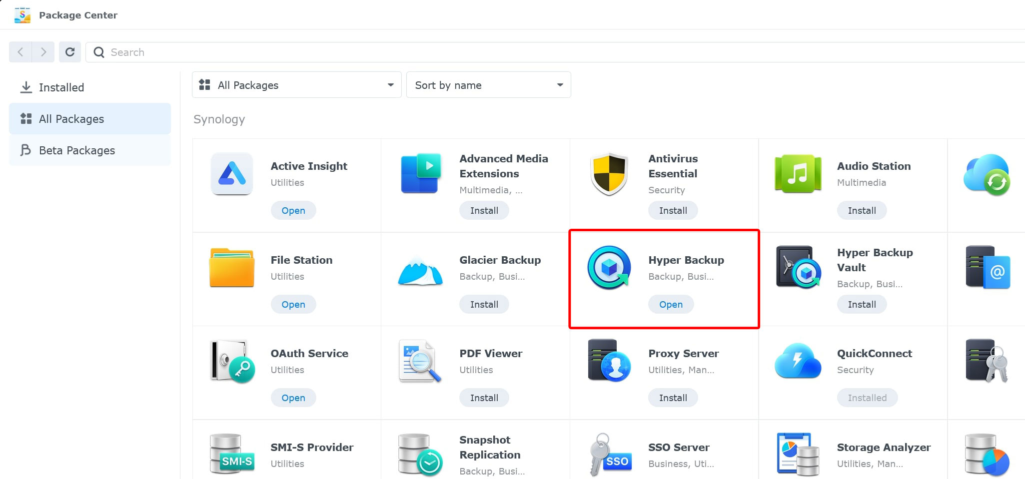The height and width of the screenshot is (479, 1025).
Task: Focus the Search input field
Action: coord(555,52)
